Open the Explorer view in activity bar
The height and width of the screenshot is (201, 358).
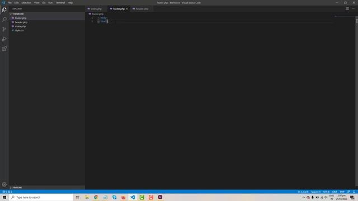coord(4,10)
